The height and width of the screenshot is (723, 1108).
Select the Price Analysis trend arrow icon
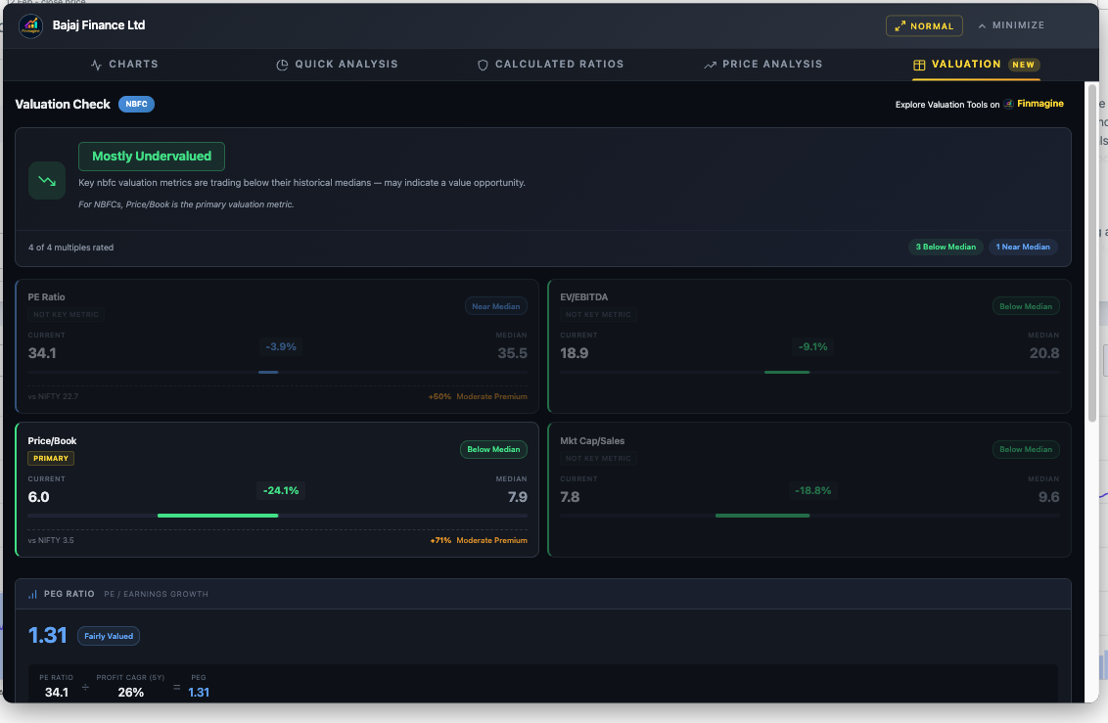pyautogui.click(x=711, y=64)
